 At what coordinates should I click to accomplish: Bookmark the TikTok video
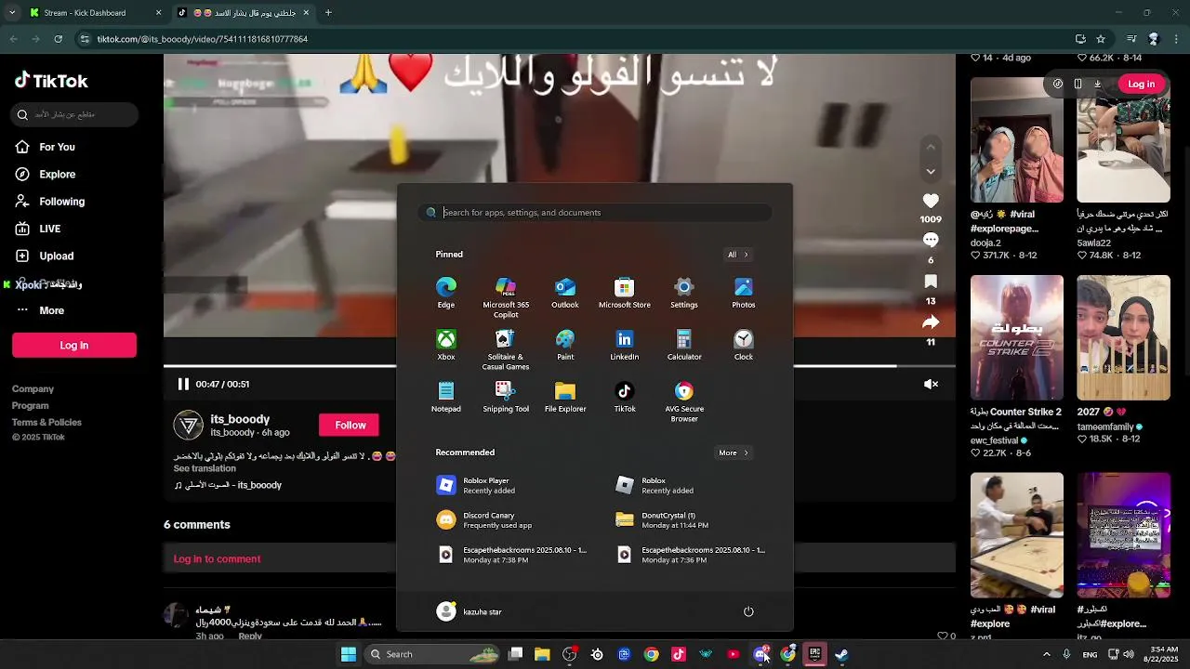[x=931, y=282]
